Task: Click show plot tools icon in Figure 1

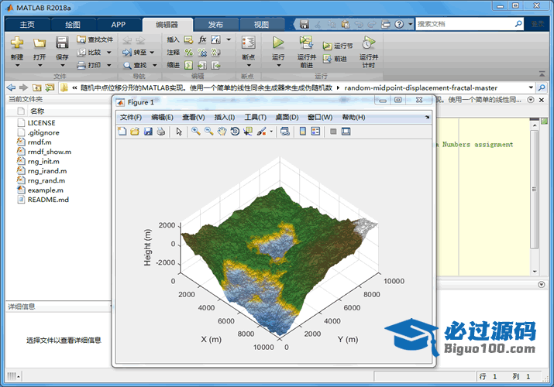Action: 346,132
